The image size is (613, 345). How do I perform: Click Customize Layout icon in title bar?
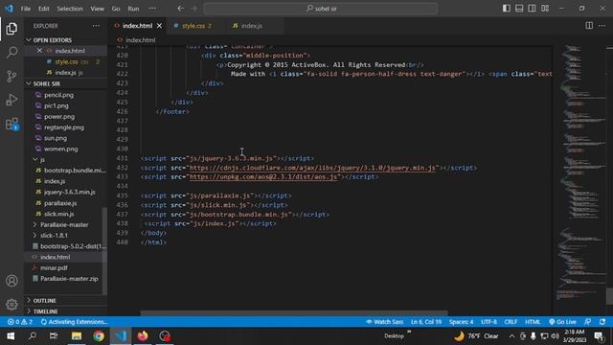[x=545, y=9]
